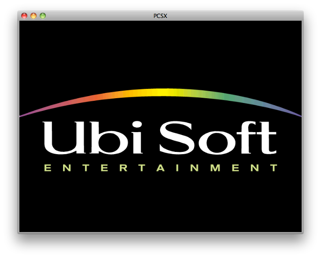Zoom the PCSX window with green button
The height and width of the screenshot is (258, 321).
click(43, 16)
